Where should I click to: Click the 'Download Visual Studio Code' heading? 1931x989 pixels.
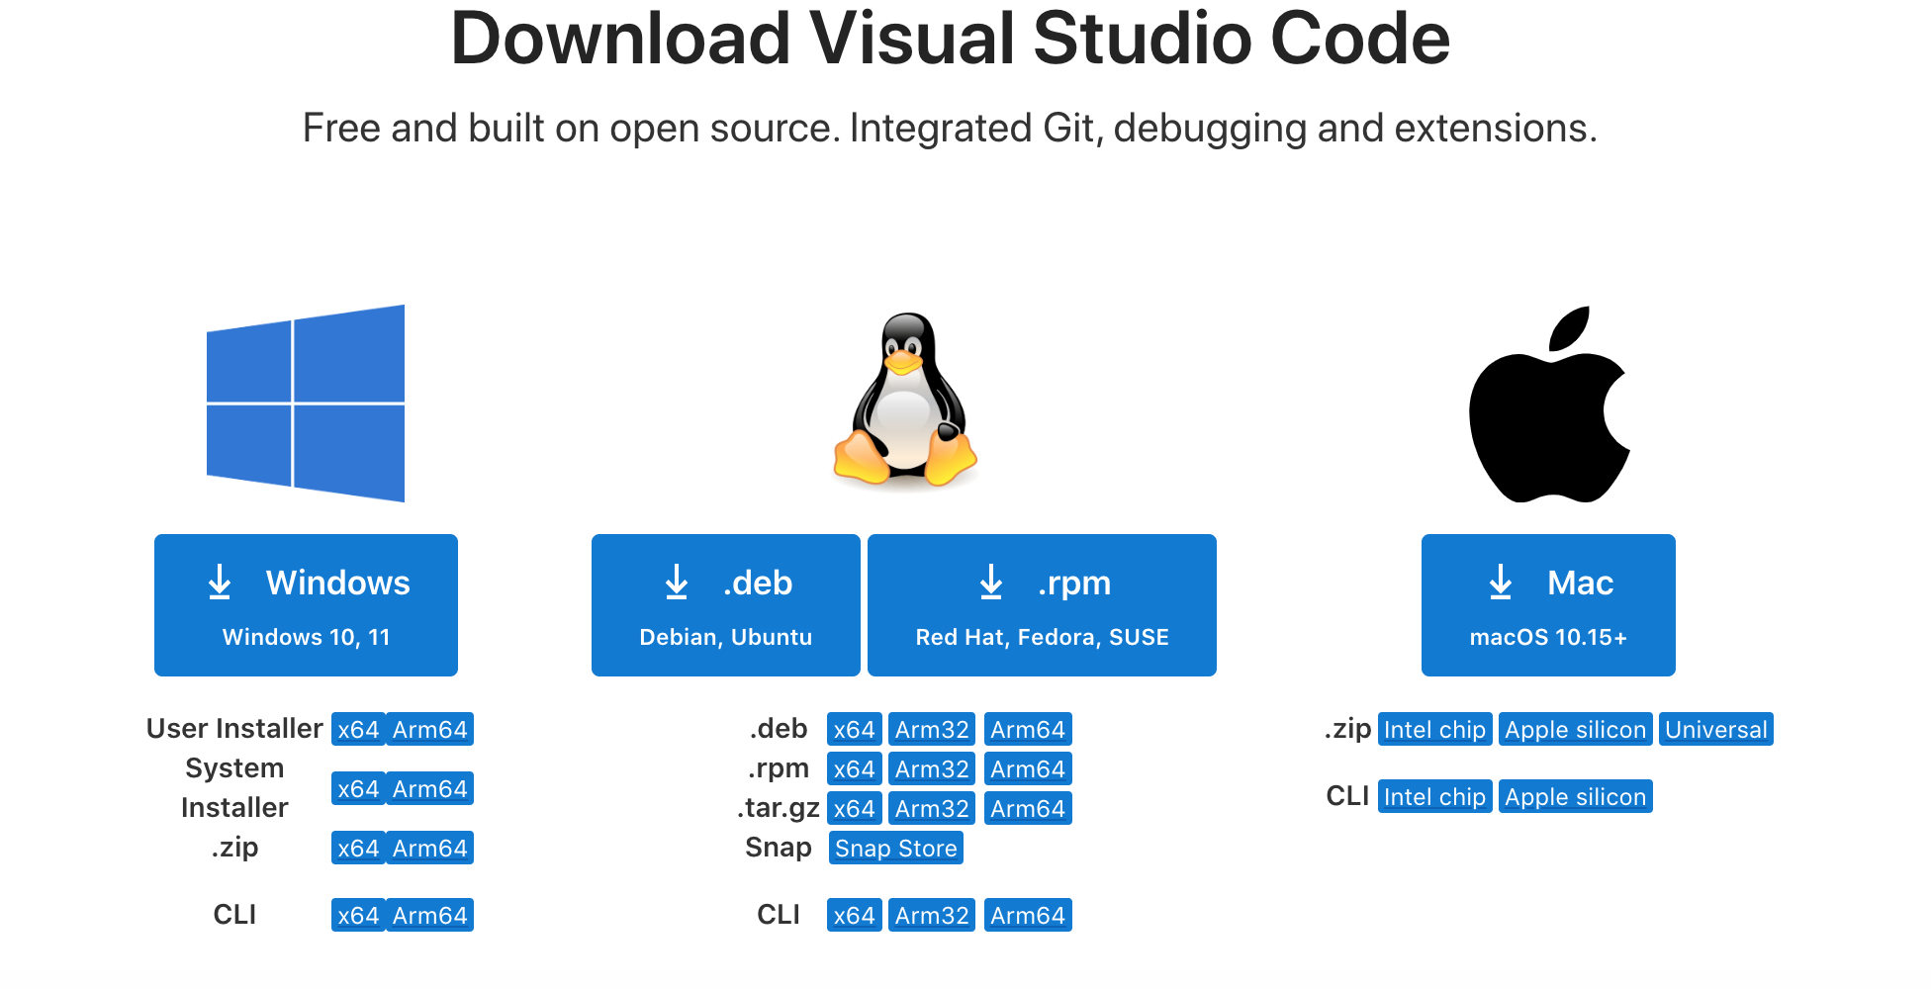pyautogui.click(x=950, y=40)
